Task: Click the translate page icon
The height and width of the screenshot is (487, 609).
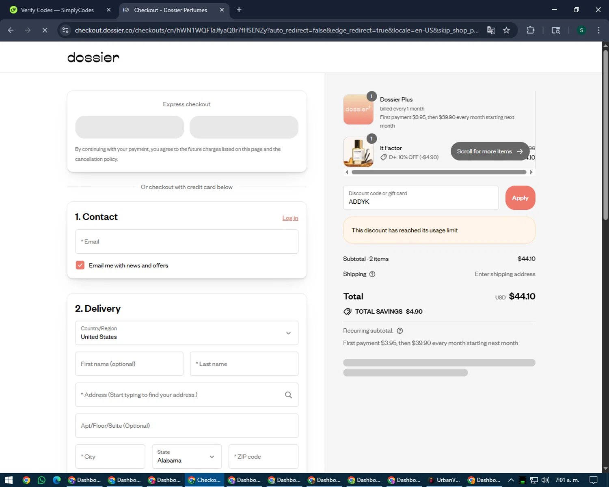Action: tap(491, 30)
